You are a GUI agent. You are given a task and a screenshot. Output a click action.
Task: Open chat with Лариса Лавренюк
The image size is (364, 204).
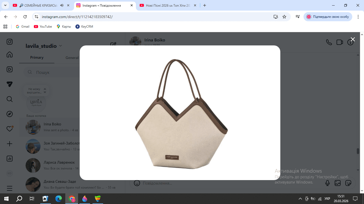click(72, 165)
